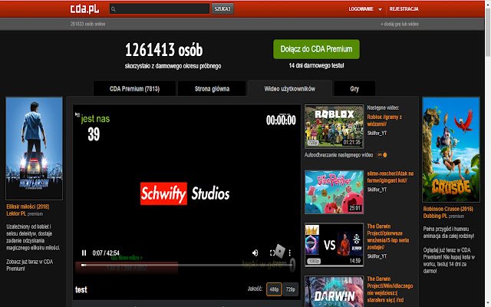Viewport: 491px width, 307px height.
Task: Switch to the Strona główna tab
Action: point(212,89)
